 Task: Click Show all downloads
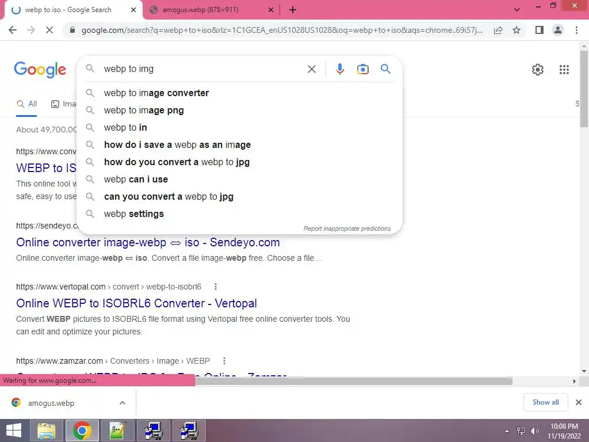pos(545,402)
